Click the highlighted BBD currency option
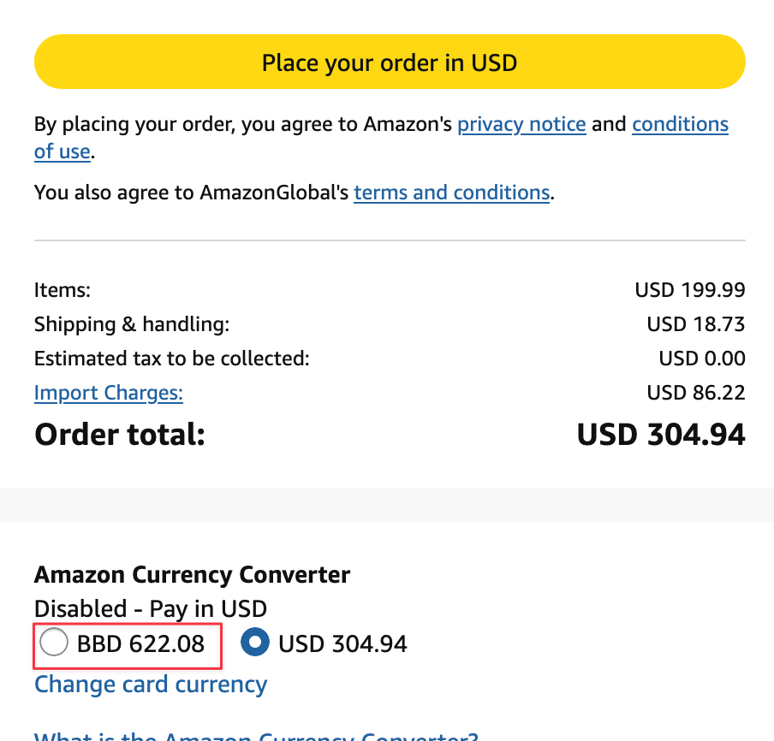The height and width of the screenshot is (741, 774). pos(127,643)
